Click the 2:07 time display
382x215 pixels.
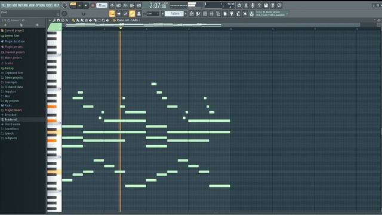click(158, 5)
